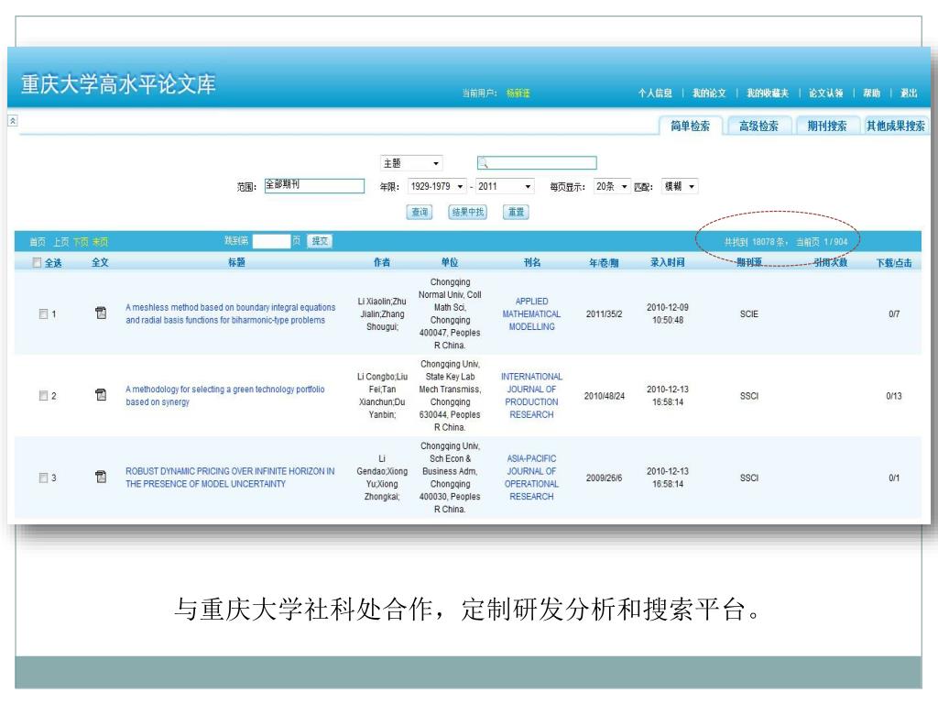Click the 结果中找 button
938x704 pixels.
point(468,212)
